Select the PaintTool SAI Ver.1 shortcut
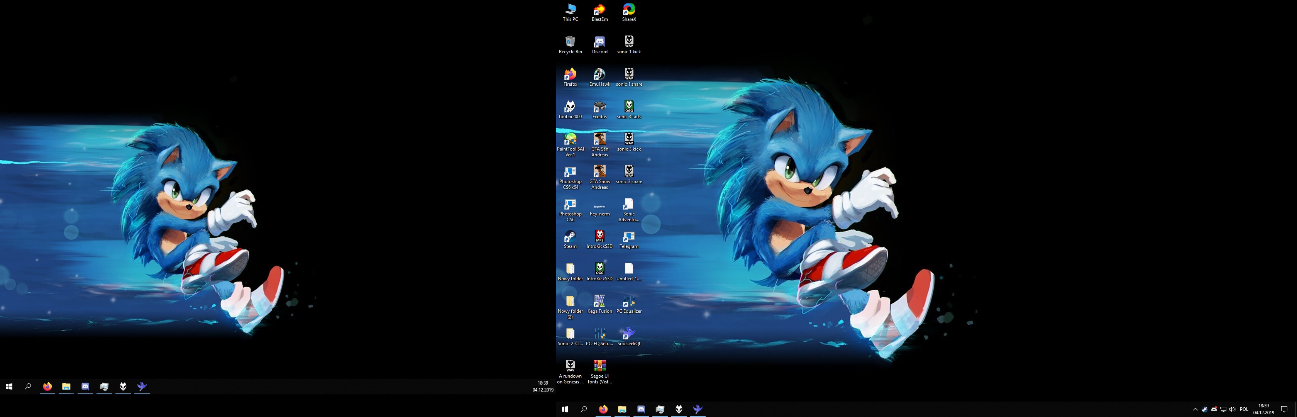 [x=570, y=145]
